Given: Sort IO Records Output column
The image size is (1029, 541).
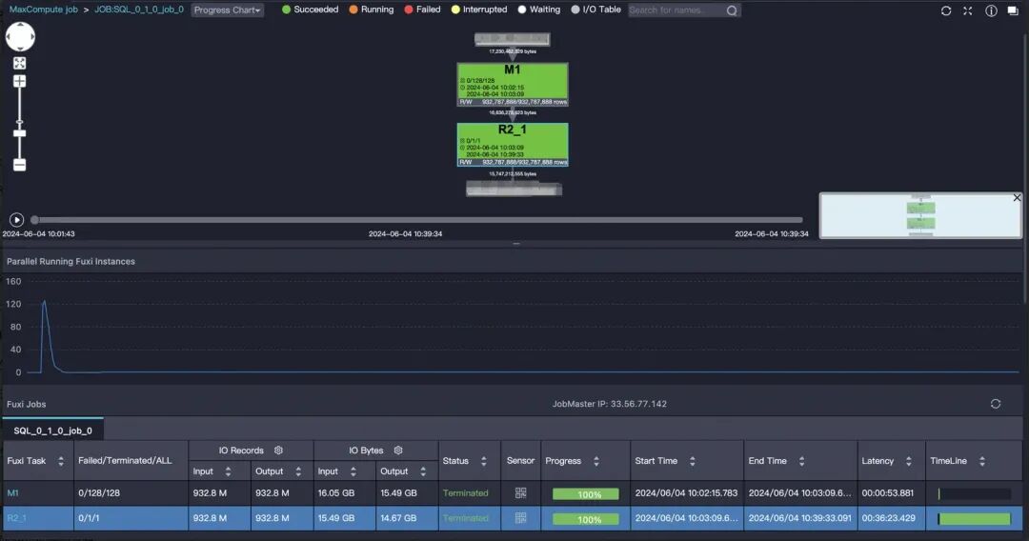Looking at the screenshot, I should coord(298,471).
